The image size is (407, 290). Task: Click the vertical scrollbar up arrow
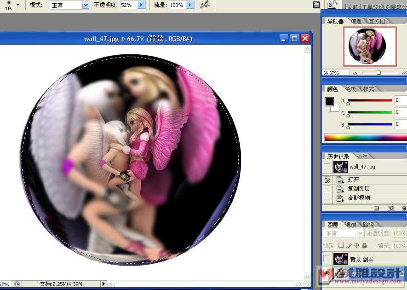coord(307,49)
